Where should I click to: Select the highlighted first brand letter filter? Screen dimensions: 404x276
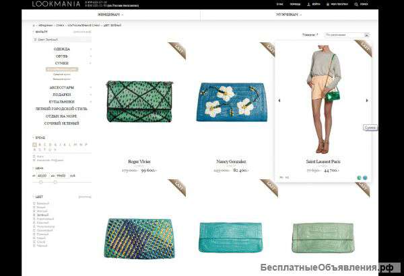click(34, 144)
